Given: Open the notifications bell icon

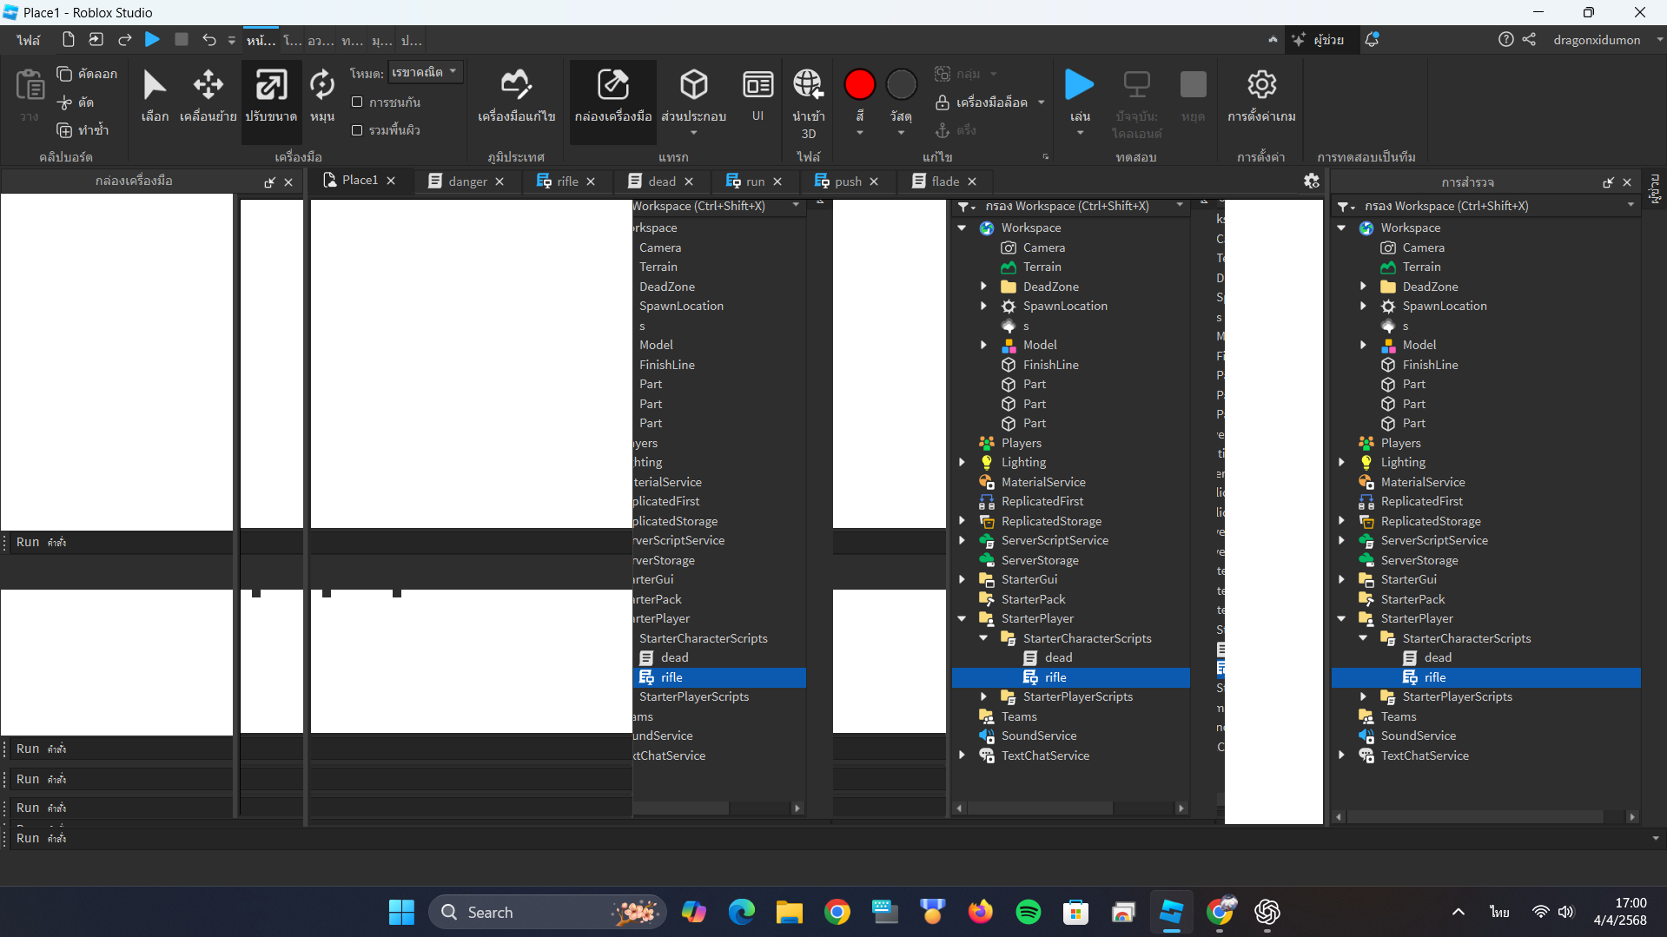Looking at the screenshot, I should coord(1372,40).
